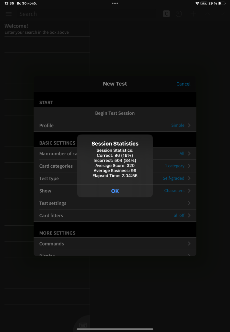The height and width of the screenshot is (332, 230).
Task: Tap the VPN status indicator
Action: [x=204, y=3]
